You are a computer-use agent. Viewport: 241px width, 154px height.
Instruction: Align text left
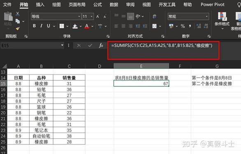click(116, 26)
